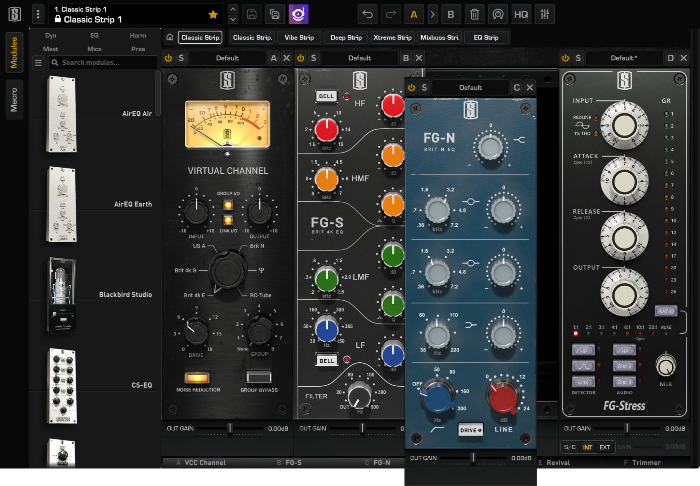Solo the FG-N module C

pos(424,87)
